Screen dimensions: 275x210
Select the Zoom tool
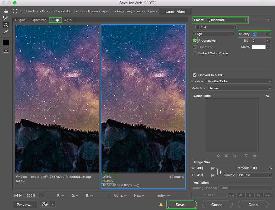pos(6,25)
